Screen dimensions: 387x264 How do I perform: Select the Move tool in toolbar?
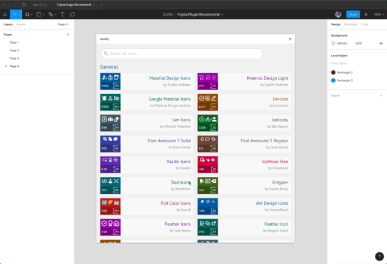pyautogui.click(x=15, y=15)
